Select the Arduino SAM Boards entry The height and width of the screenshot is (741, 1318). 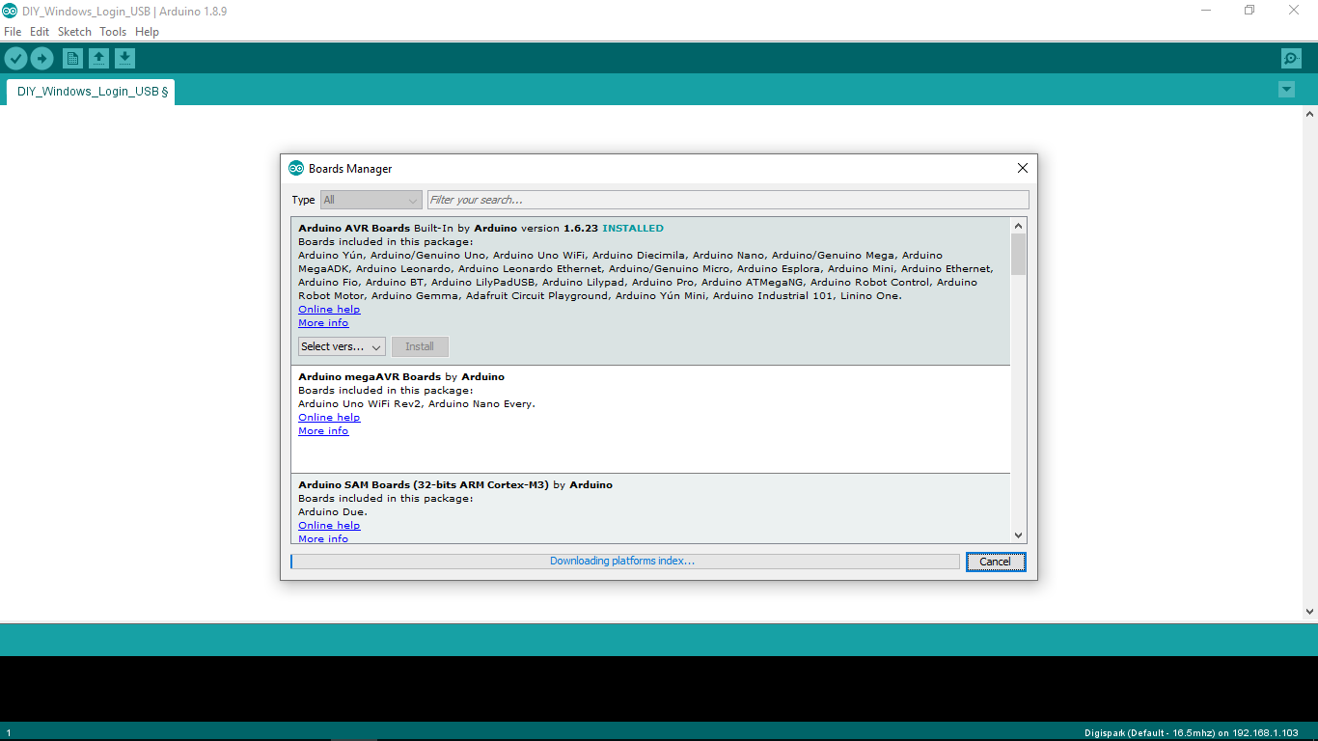point(650,508)
